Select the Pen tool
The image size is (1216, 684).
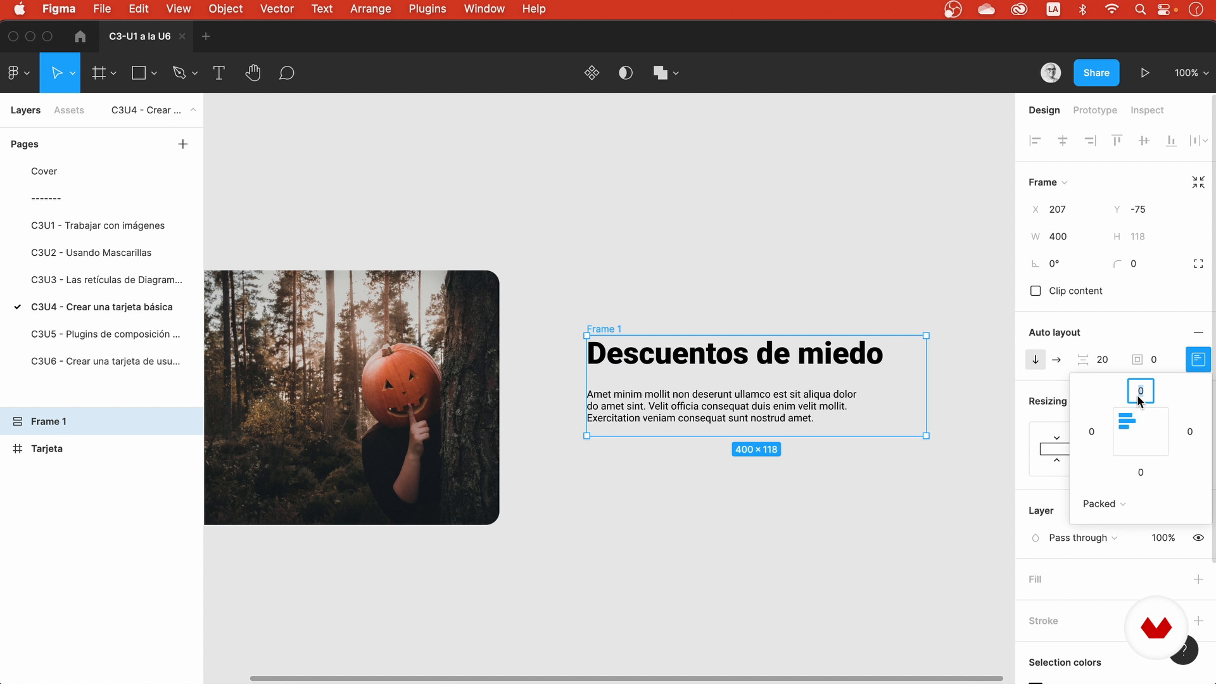click(x=179, y=73)
